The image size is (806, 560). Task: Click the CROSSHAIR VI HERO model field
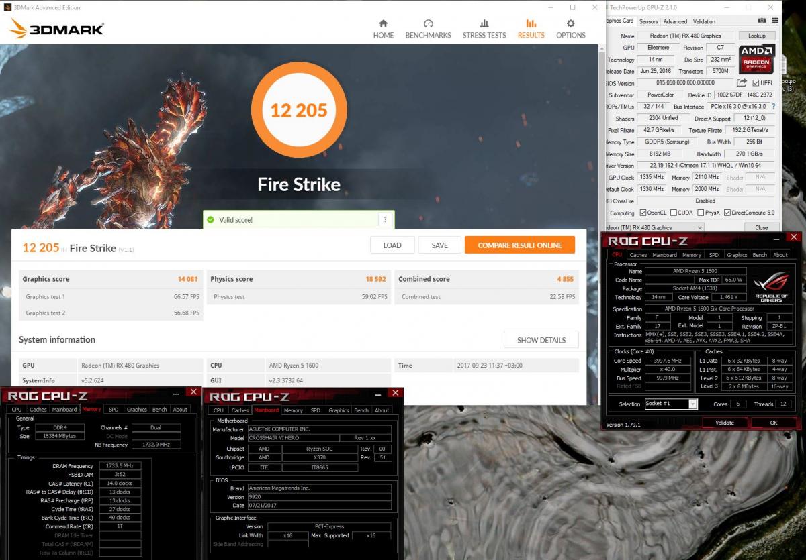pos(293,438)
